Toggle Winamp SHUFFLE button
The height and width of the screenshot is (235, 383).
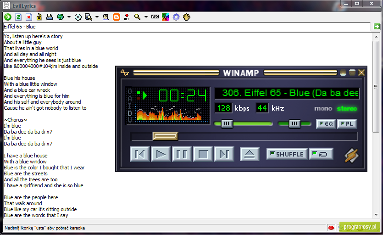[287, 154]
